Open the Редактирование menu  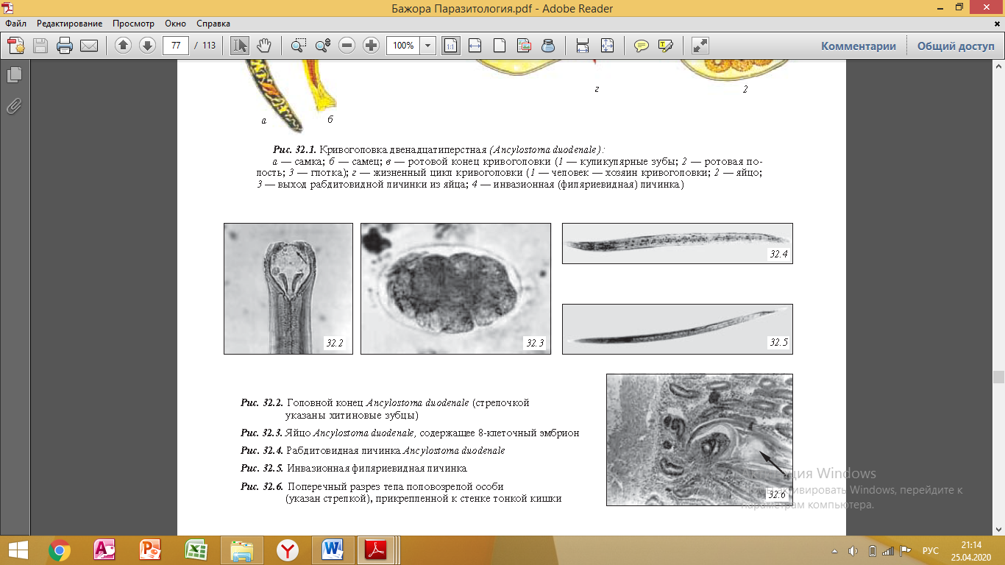(70, 24)
